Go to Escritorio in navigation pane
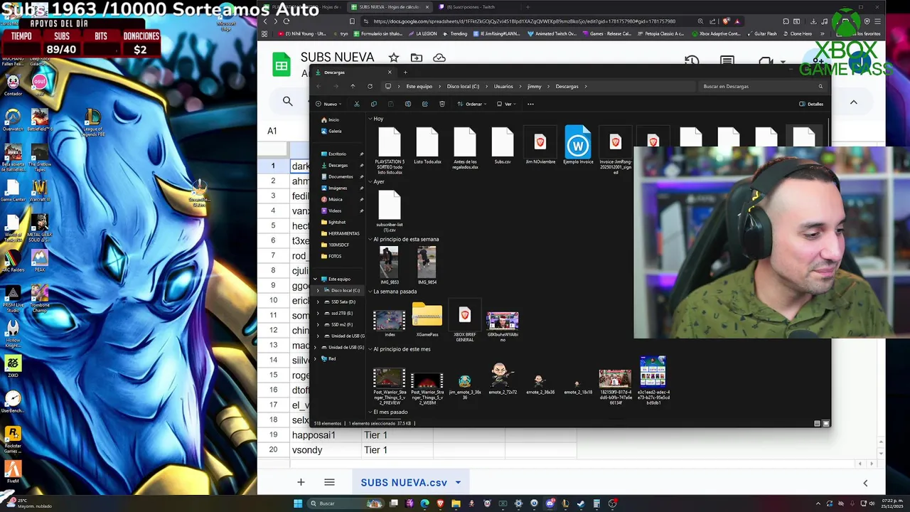The height and width of the screenshot is (512, 910). (338, 154)
